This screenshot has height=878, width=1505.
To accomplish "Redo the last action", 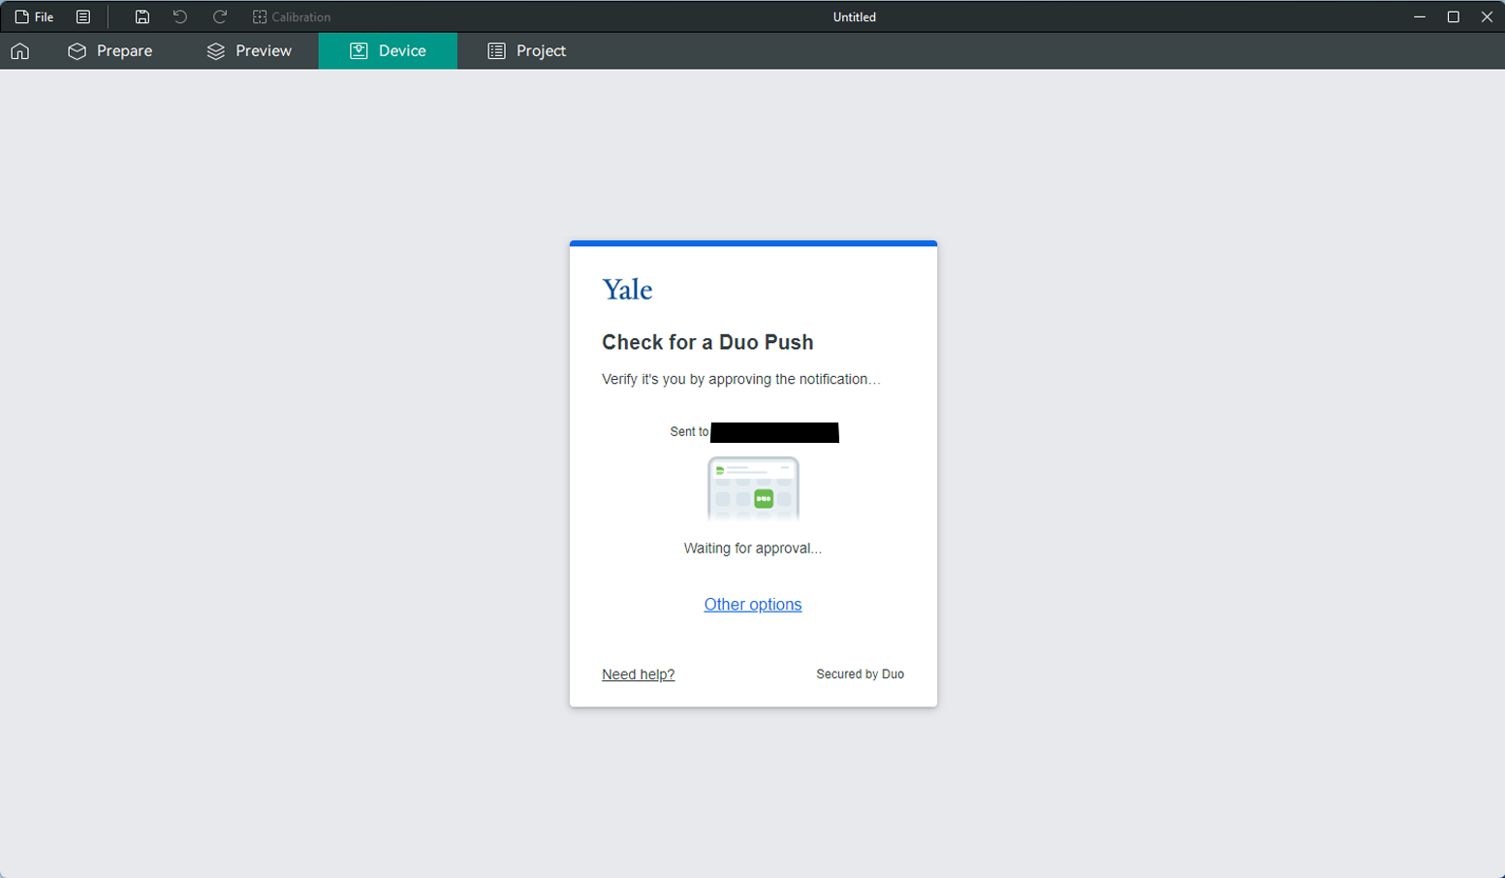I will tap(220, 16).
